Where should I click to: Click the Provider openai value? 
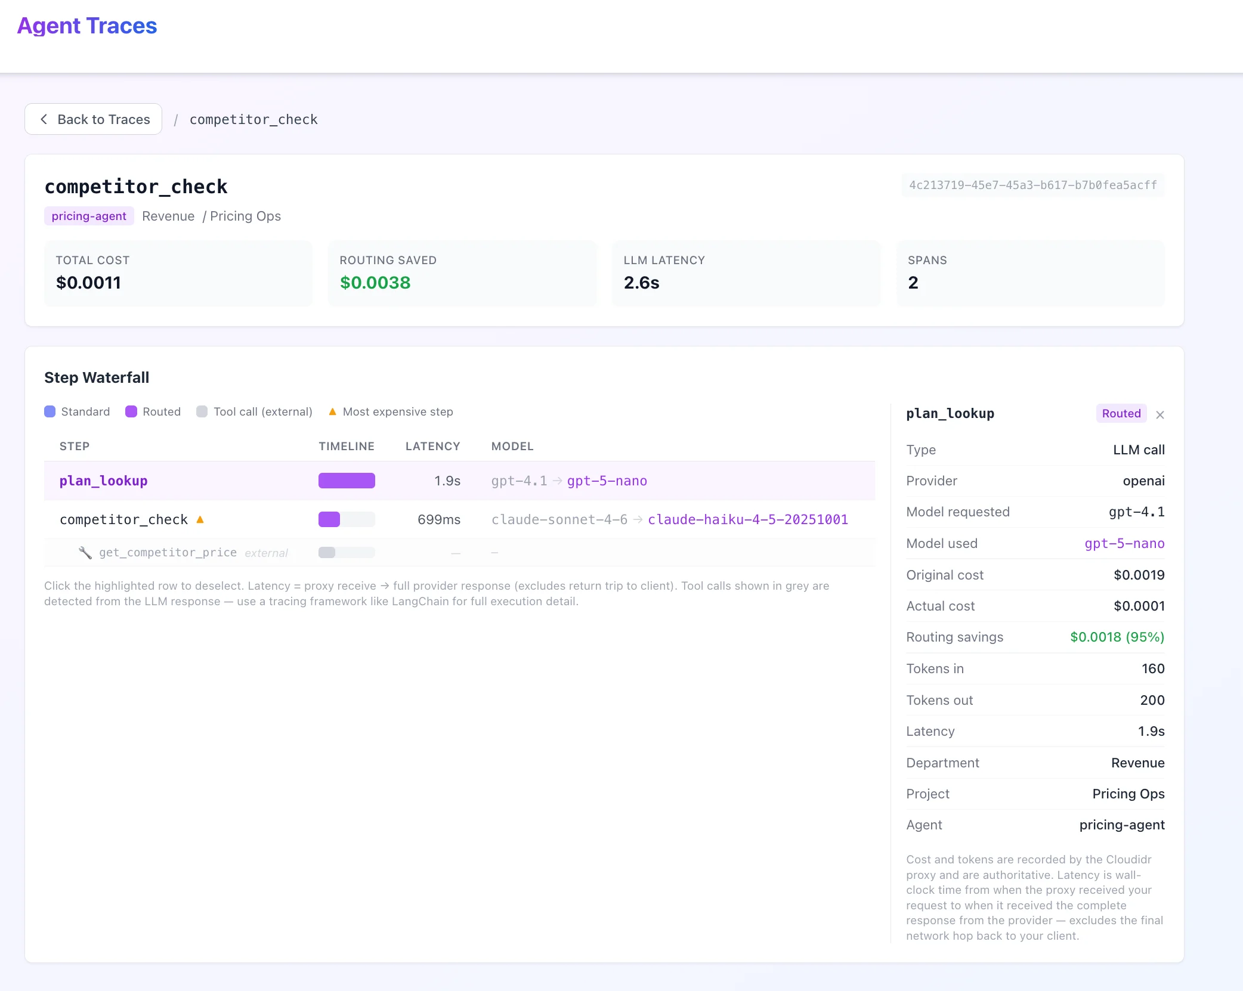pyautogui.click(x=1143, y=481)
